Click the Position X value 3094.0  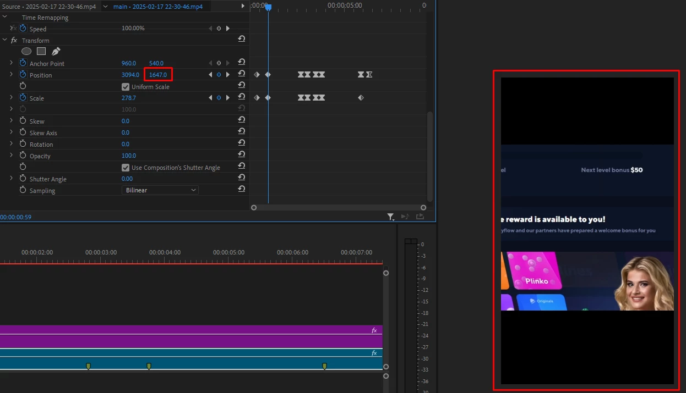(x=130, y=75)
